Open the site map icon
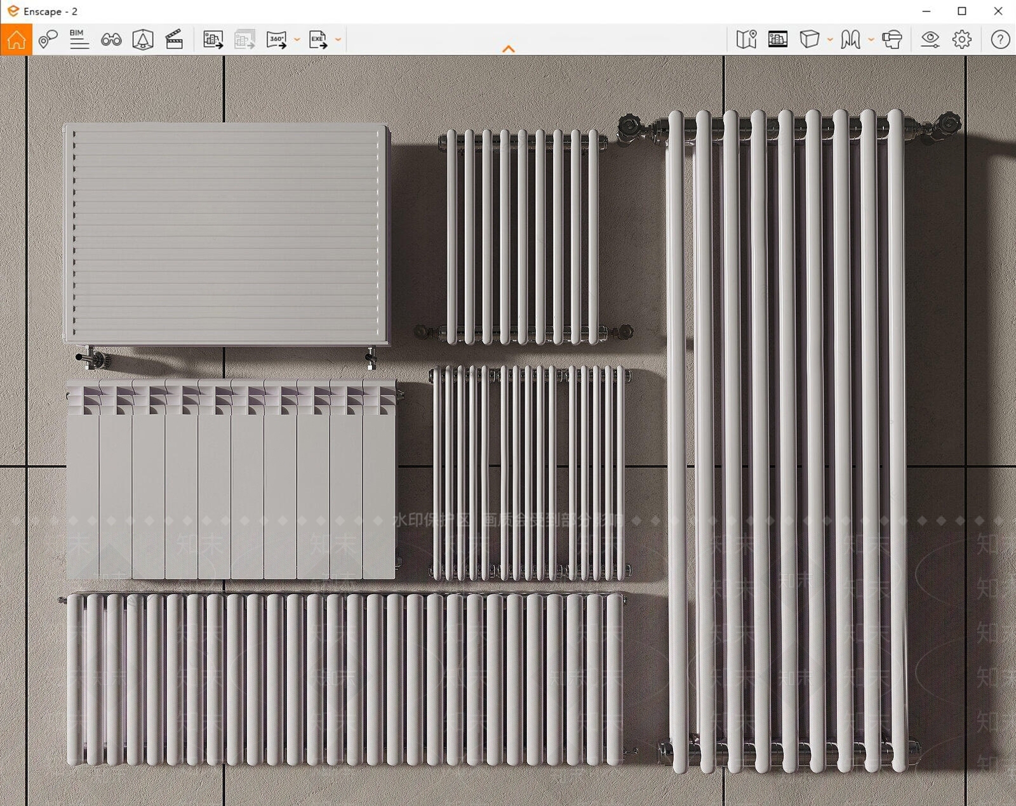The image size is (1016, 806). tap(746, 39)
